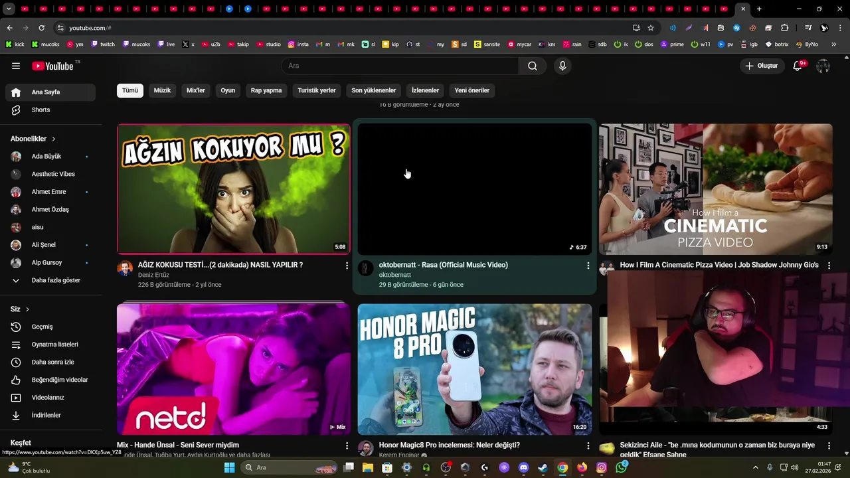Viewport: 850px width, 478px height.
Task: Open the kick bookmark
Action: click(15, 44)
